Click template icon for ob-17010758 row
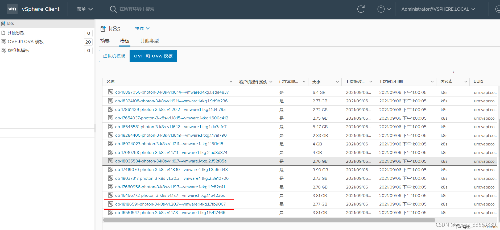The height and width of the screenshot is (230, 500). coord(110,152)
